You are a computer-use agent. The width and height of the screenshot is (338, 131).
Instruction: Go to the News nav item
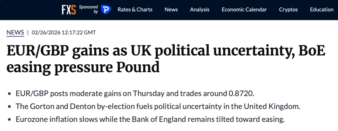[x=171, y=10]
